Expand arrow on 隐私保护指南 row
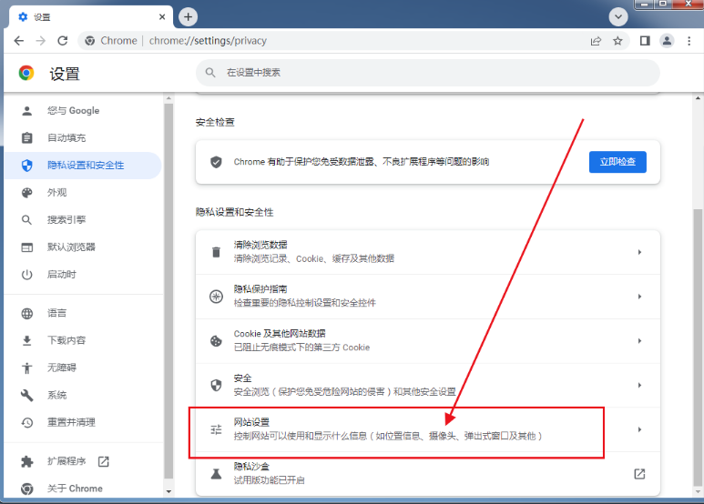Viewport: 704px width, 504px height. [x=639, y=297]
